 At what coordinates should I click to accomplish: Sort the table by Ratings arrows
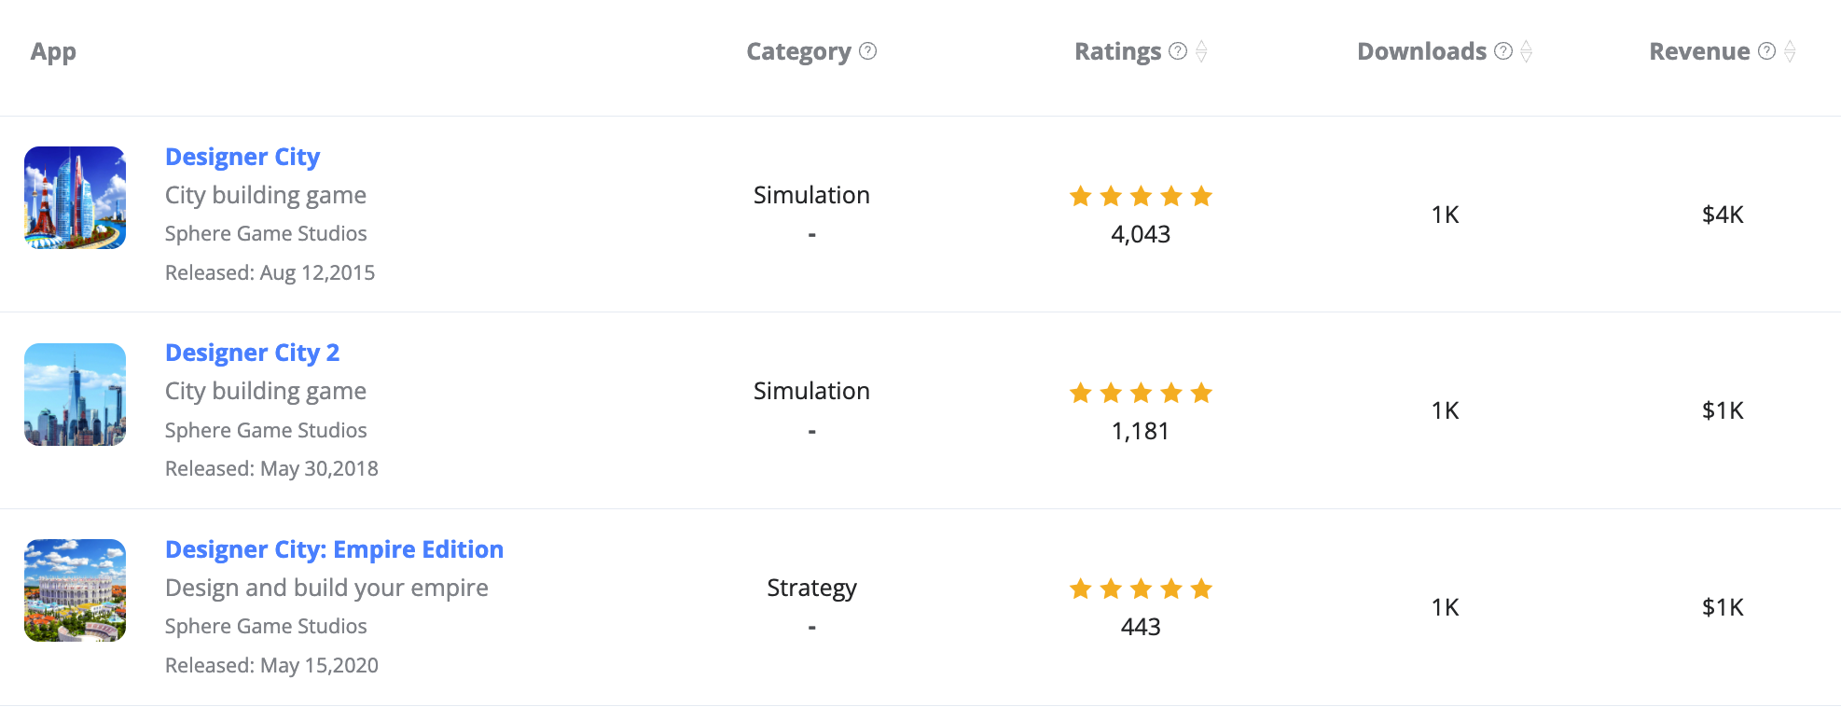1202,51
